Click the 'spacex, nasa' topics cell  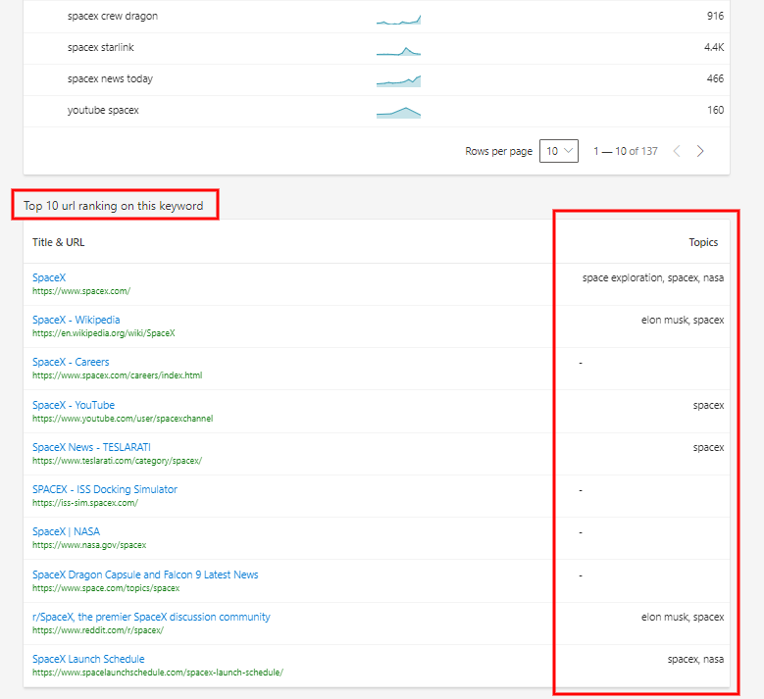pyautogui.click(x=695, y=660)
